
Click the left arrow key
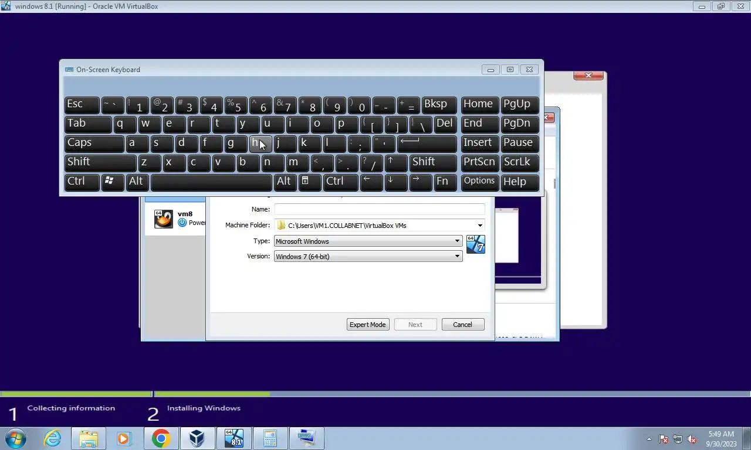click(x=371, y=182)
